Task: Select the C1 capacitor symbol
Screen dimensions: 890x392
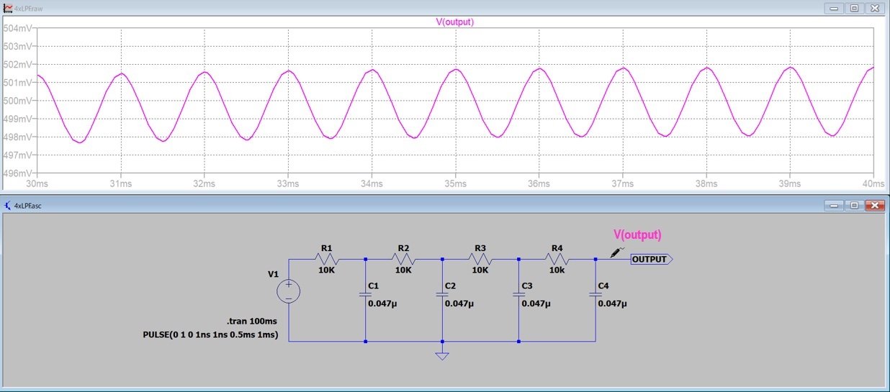Action: pyautogui.click(x=365, y=294)
